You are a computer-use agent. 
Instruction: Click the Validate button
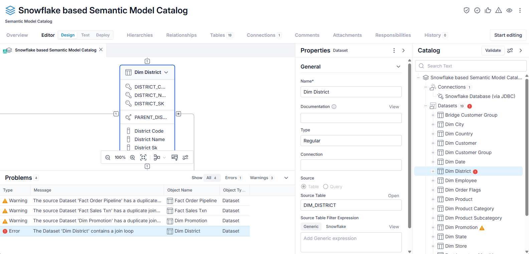(x=493, y=50)
